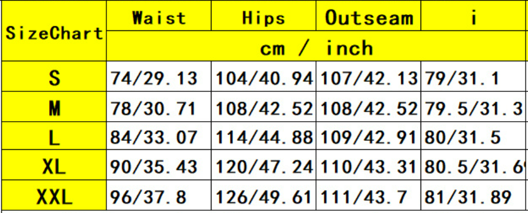Click the 120/47.24 hips cell
Viewport: 528px width, 213px height.
(x=263, y=165)
